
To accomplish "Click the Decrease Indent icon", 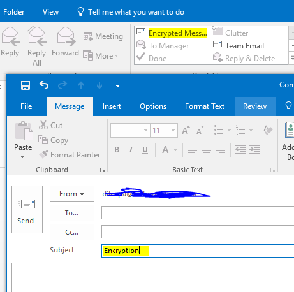I will pos(240,150).
